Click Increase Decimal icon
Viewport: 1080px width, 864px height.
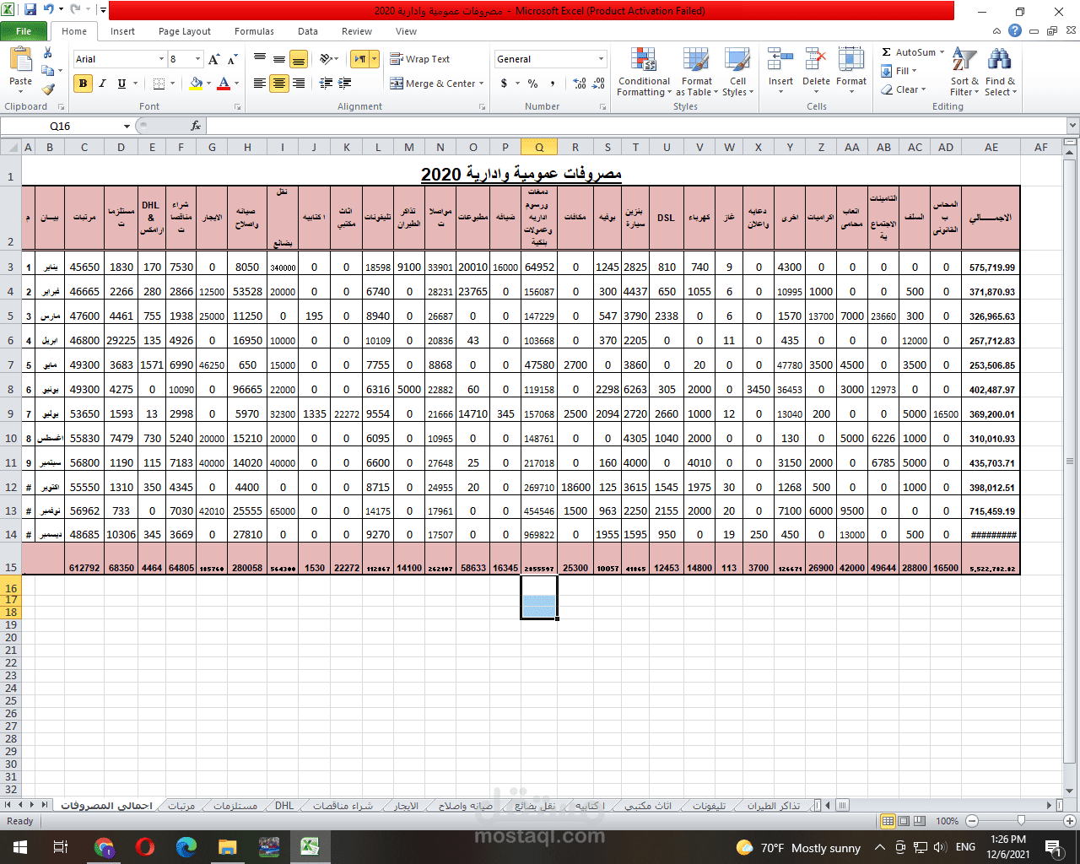tap(580, 84)
